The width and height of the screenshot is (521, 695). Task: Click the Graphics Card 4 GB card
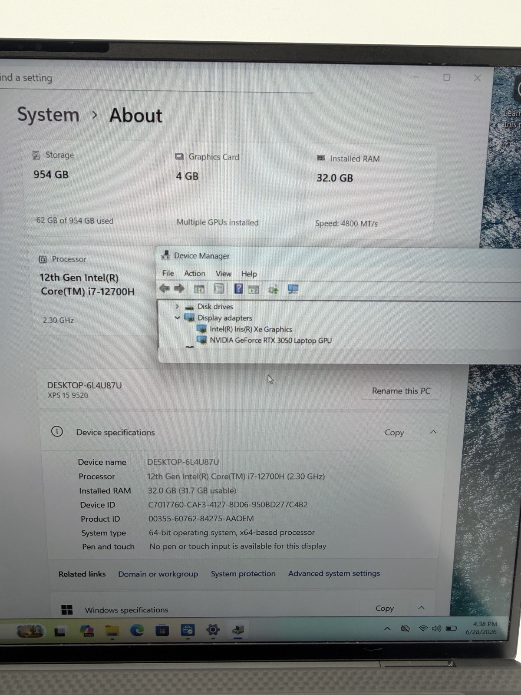[x=231, y=190]
